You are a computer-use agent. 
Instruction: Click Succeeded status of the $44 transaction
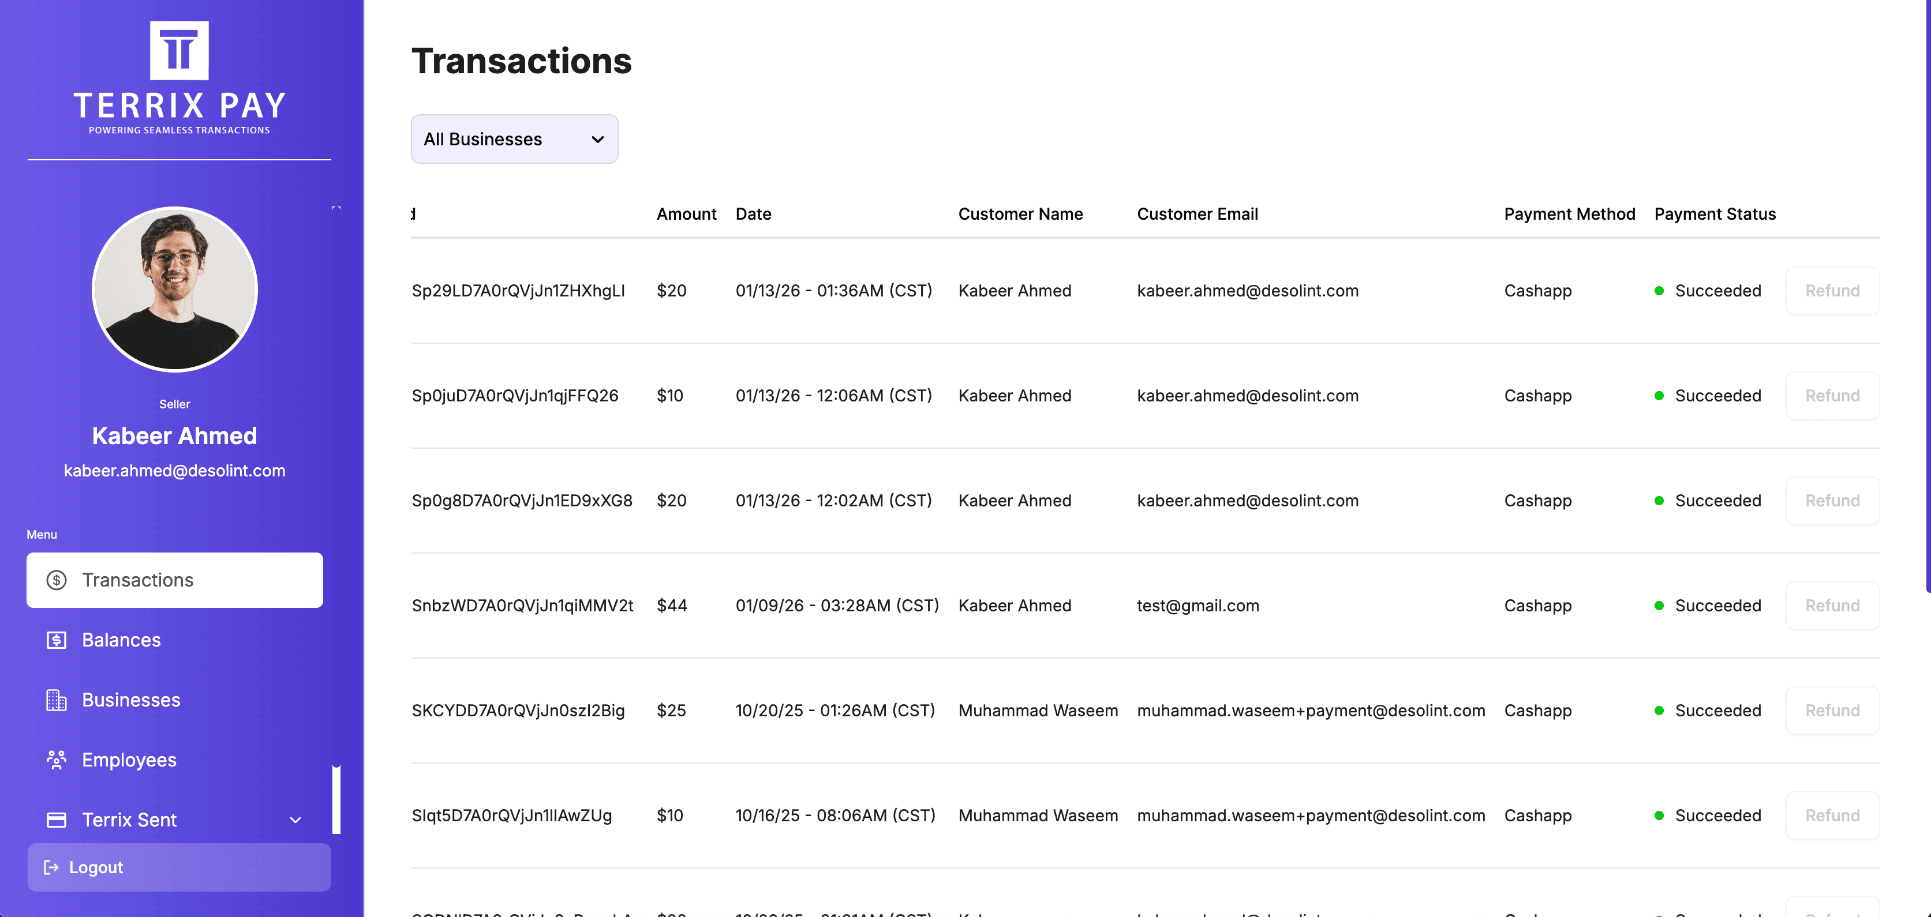[1708, 606]
